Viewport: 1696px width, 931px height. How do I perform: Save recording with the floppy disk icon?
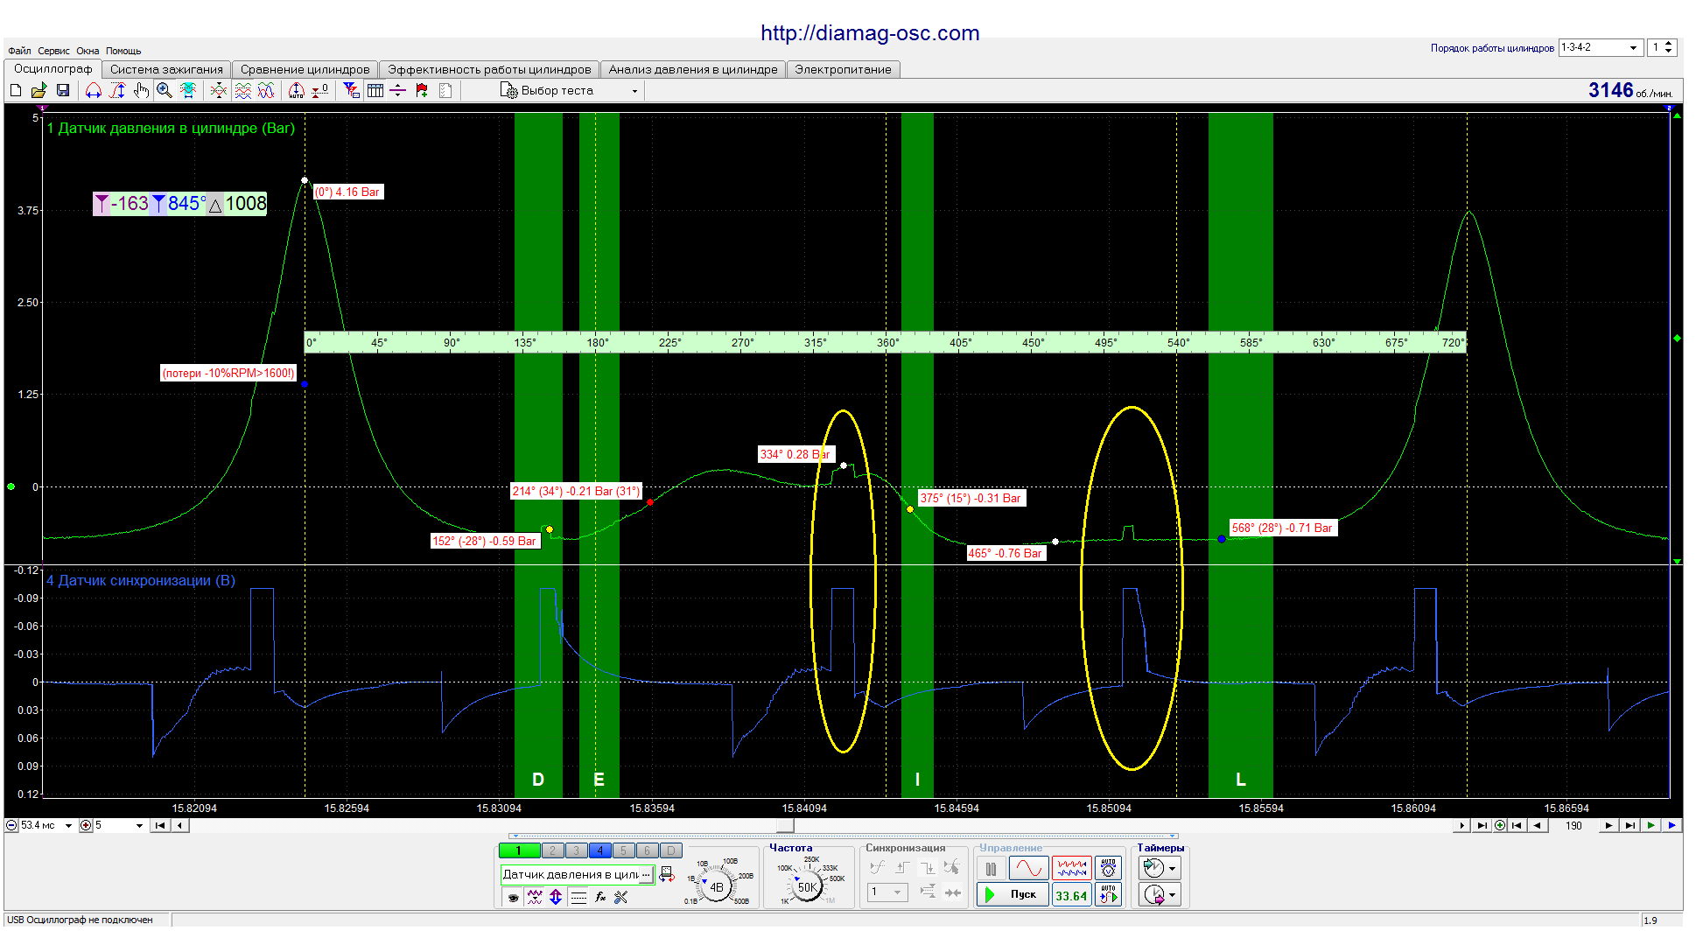click(x=63, y=90)
